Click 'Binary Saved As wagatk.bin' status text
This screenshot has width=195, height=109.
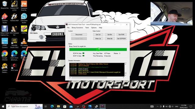tap(77, 46)
